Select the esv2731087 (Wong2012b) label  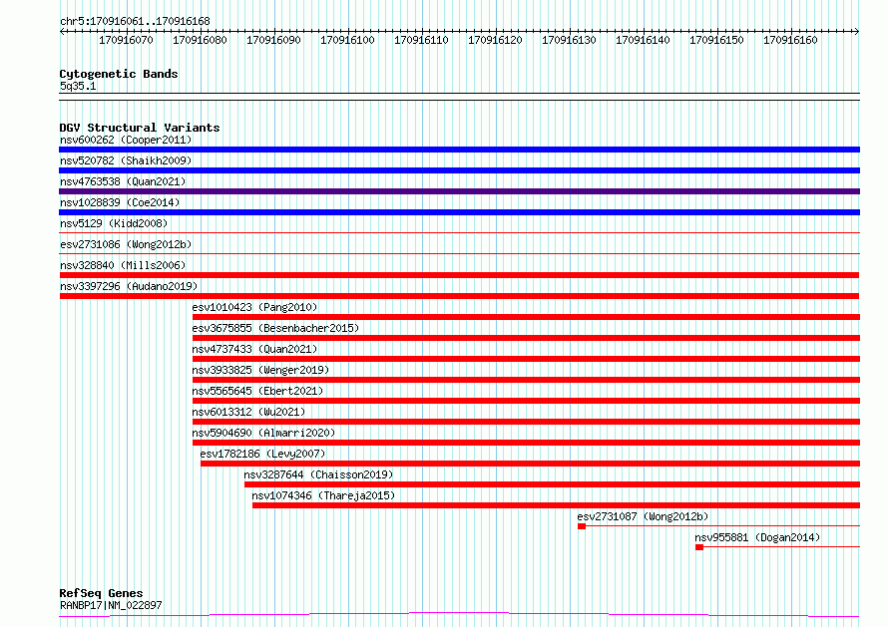pyautogui.click(x=643, y=516)
